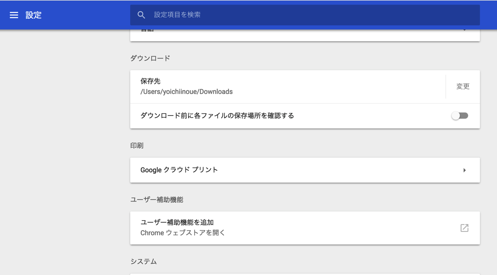
Task: Click the ユーザー補助機能 section heading
Action: [x=156, y=199]
